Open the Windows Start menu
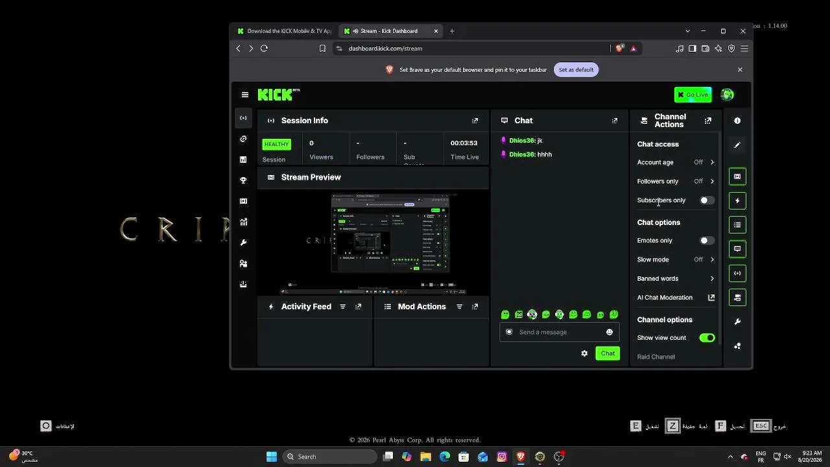 [272, 457]
